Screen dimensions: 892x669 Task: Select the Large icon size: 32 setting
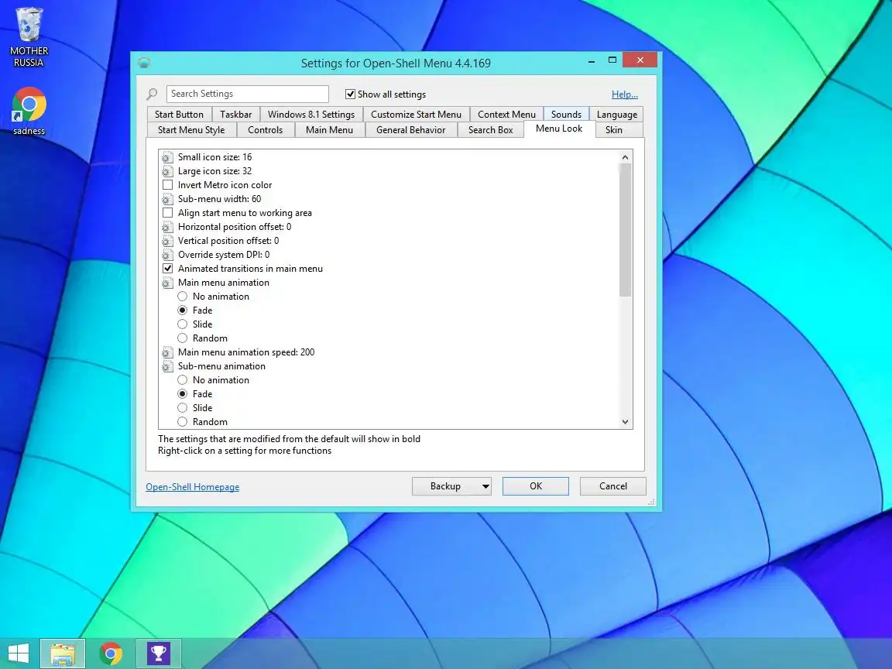click(214, 171)
